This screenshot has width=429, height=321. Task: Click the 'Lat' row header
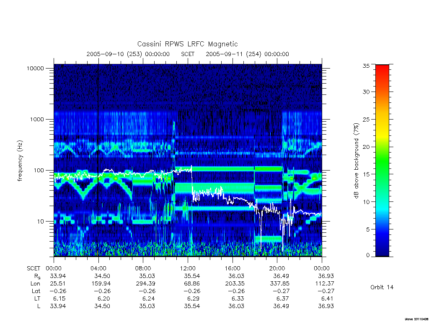(x=36, y=291)
